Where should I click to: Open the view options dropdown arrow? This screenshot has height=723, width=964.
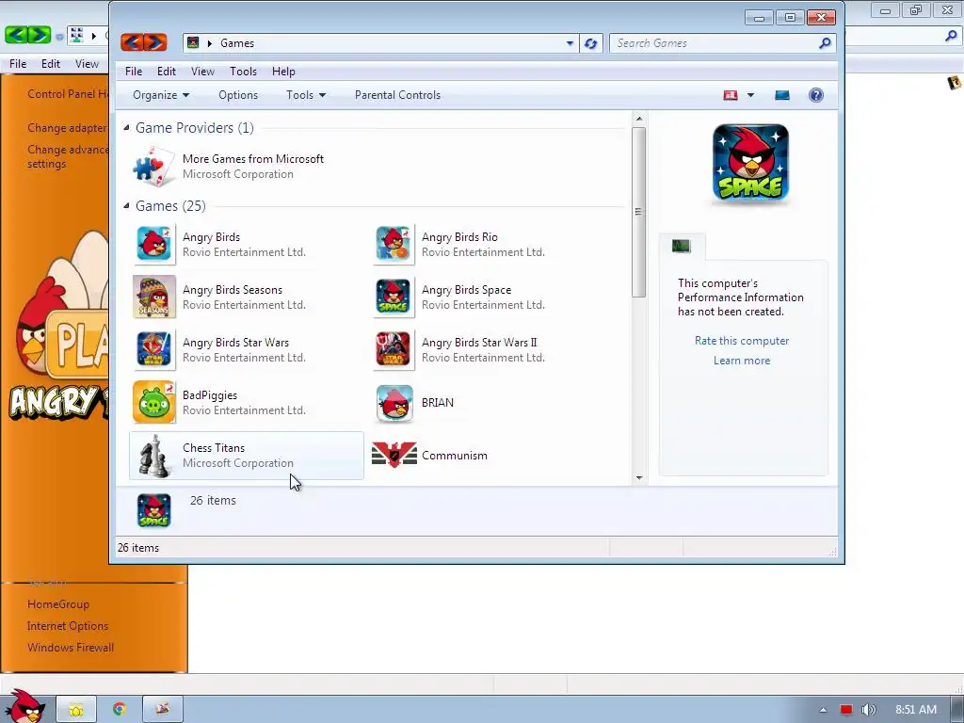(x=750, y=95)
